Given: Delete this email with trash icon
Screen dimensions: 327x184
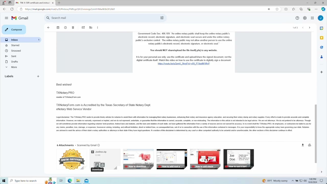Looking at the screenshot, I should (x=73, y=28).
